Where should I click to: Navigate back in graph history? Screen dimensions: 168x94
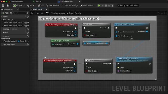[38, 13]
